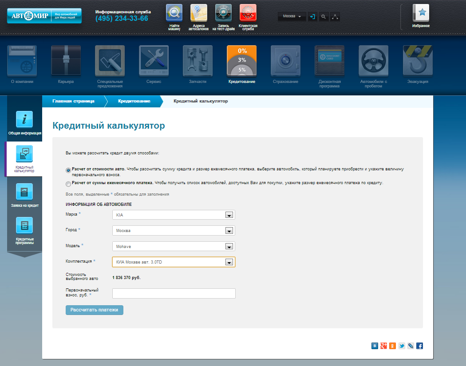Click Кредитный калькулятор breadcrumb text

201,101
